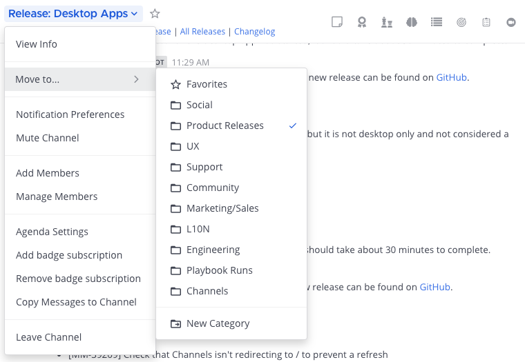
Task: Move channel to Engineering category
Action: [213, 250]
